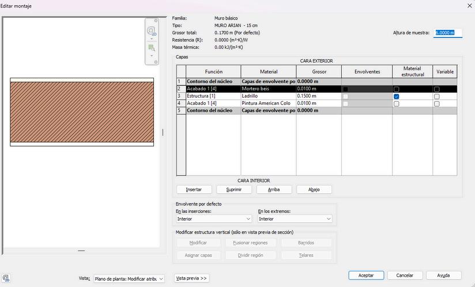Toggle Envolventes checkbox in Ladrillo row
This screenshot has height=287, width=475.
pos(345,97)
